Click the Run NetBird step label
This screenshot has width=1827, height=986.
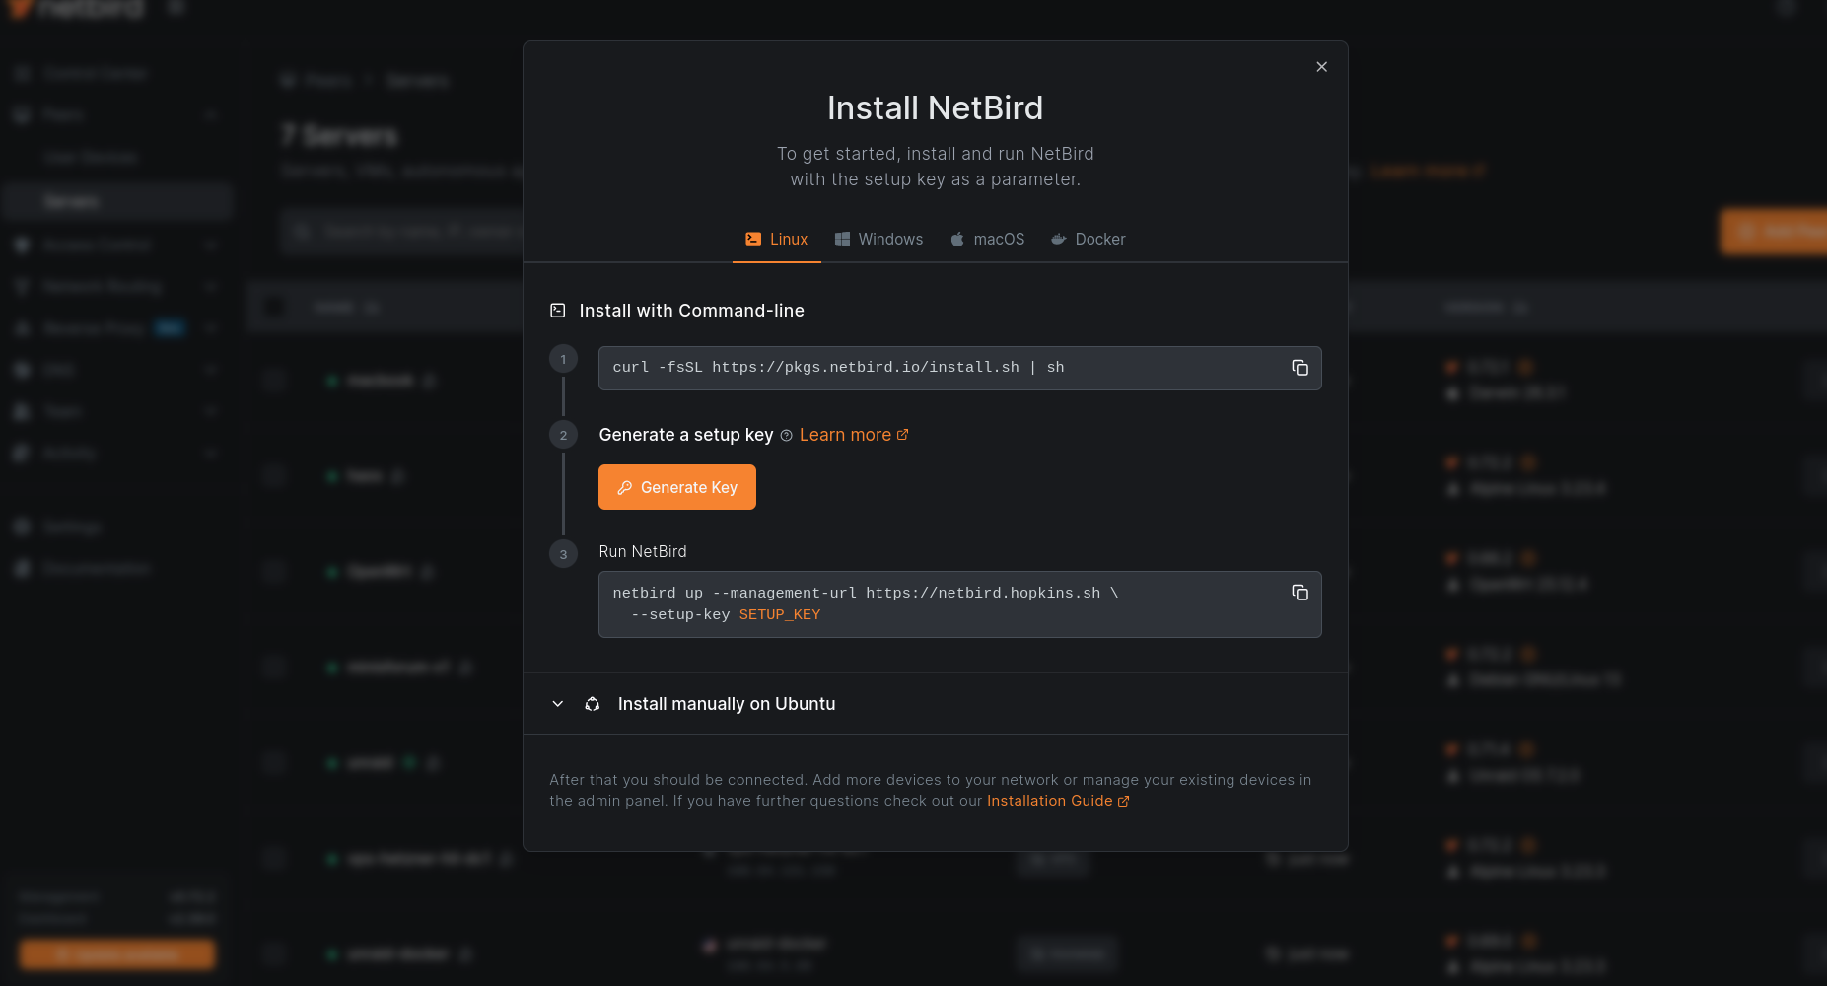[x=643, y=552]
